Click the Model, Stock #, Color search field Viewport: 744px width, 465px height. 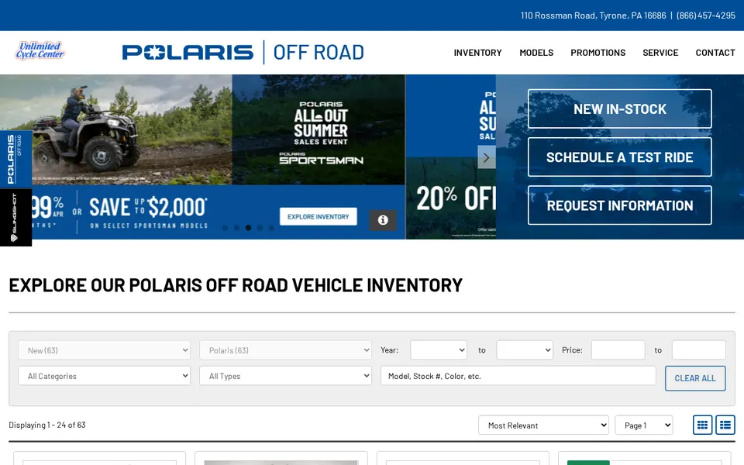[518, 376]
